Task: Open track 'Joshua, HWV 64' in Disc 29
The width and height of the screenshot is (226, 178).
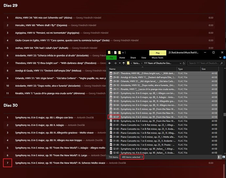Action: pos(109,48)
